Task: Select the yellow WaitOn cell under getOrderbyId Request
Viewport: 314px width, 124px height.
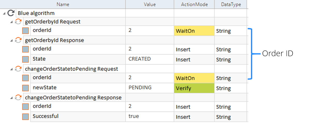Action: tap(194, 31)
